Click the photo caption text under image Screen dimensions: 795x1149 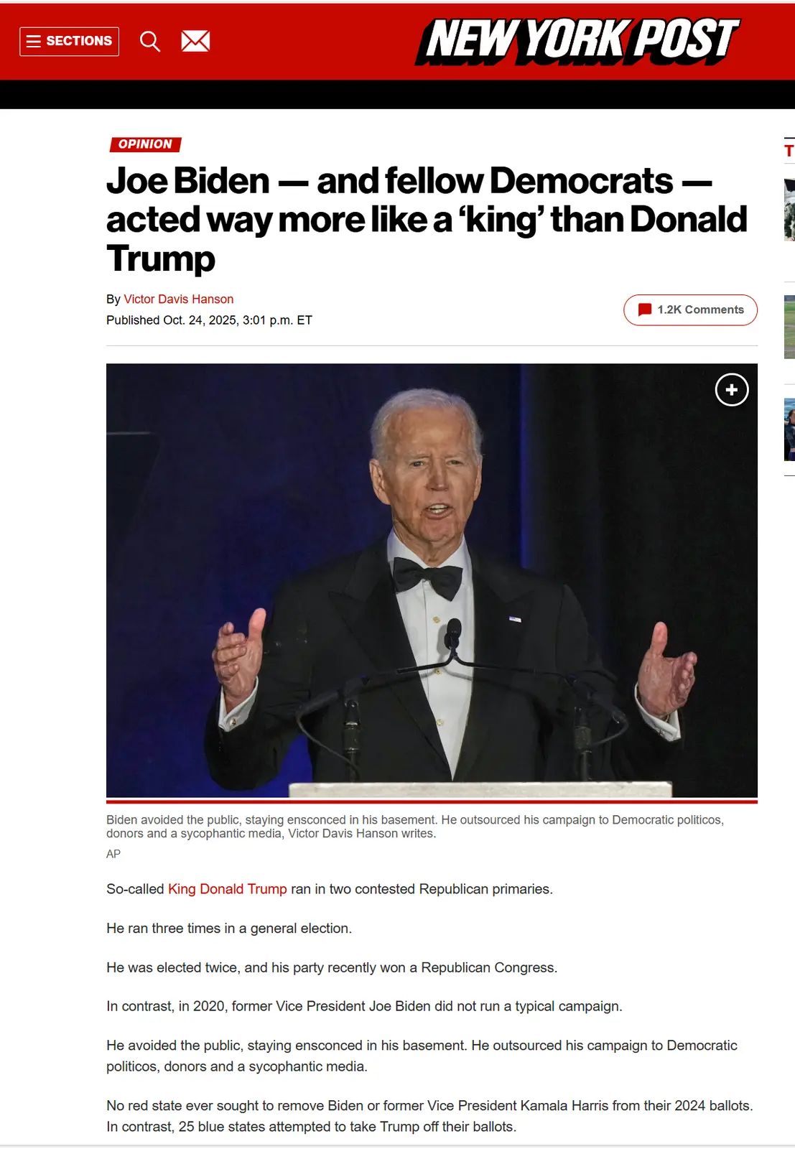coord(415,827)
